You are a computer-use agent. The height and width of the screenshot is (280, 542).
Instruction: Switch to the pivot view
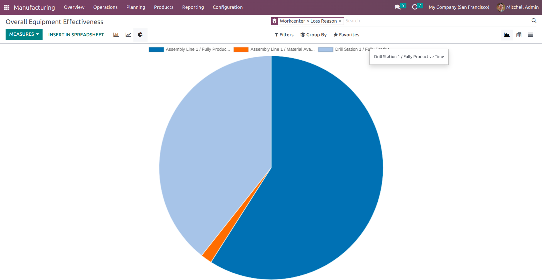coord(519,35)
